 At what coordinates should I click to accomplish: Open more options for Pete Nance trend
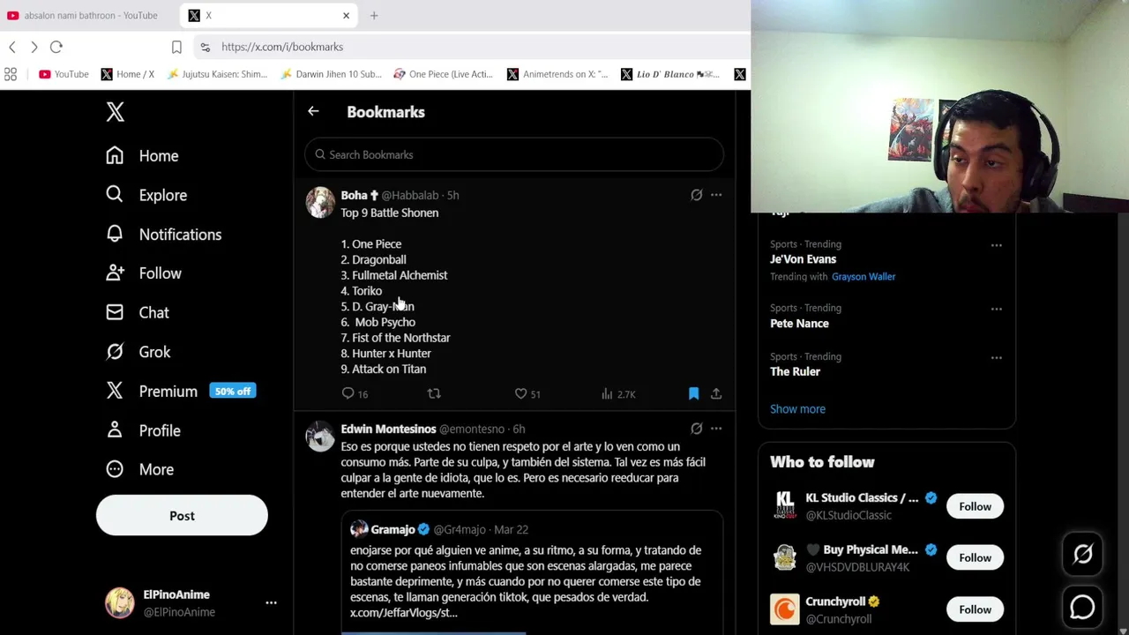(x=996, y=309)
